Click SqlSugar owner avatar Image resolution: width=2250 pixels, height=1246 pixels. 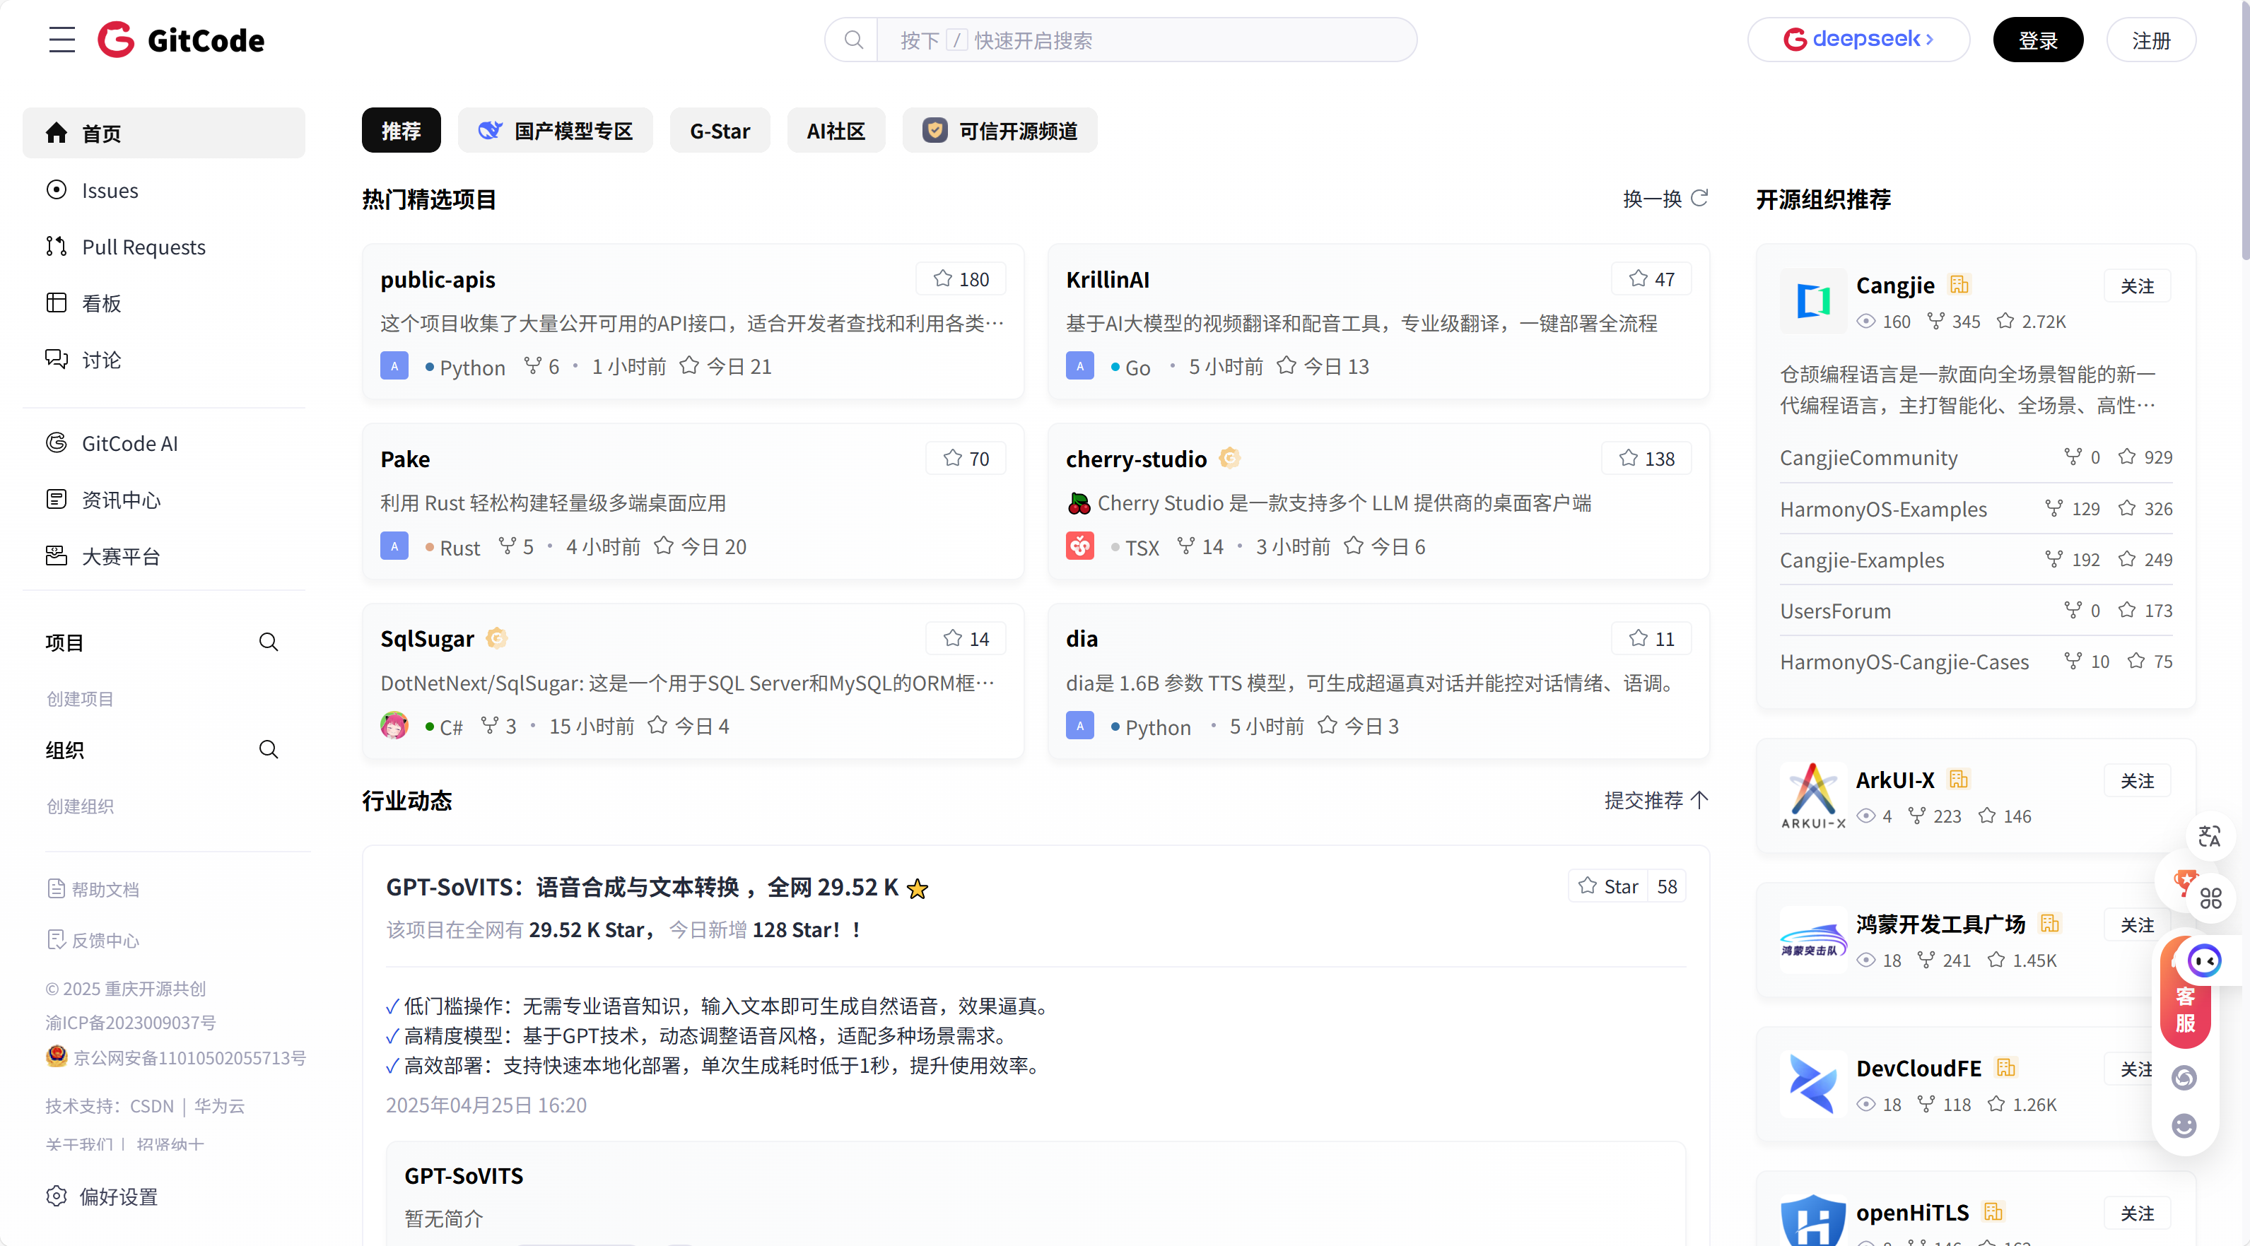(x=394, y=726)
